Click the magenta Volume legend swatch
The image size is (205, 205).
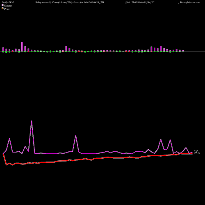2,5
